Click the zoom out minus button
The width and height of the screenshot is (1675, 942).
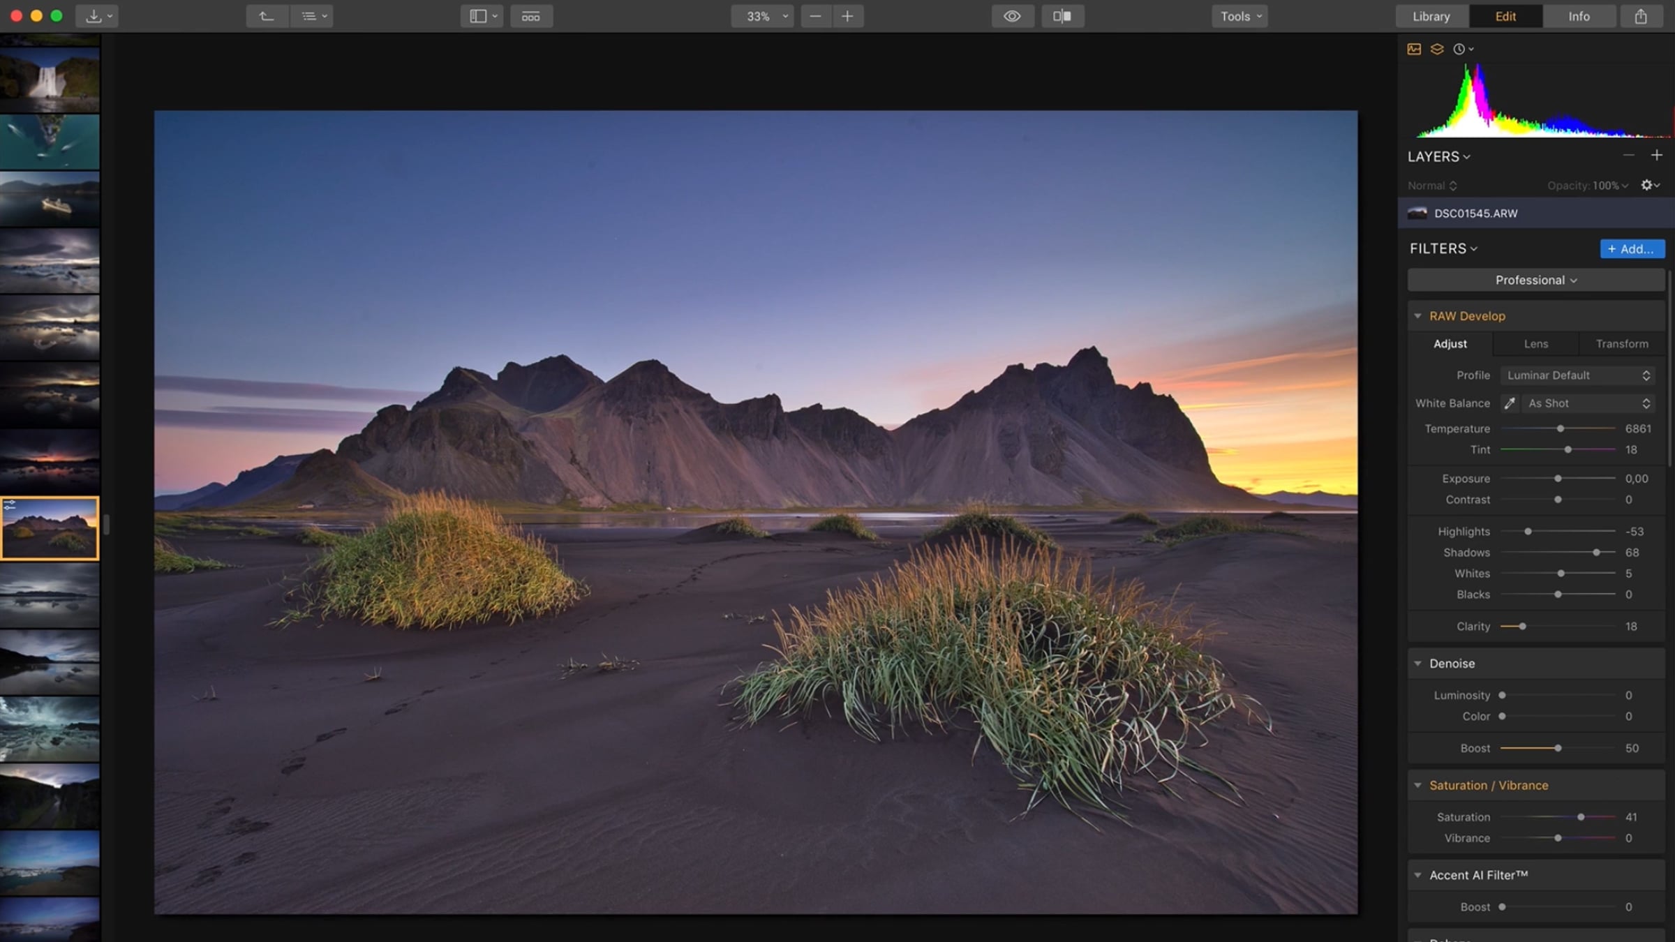(815, 16)
